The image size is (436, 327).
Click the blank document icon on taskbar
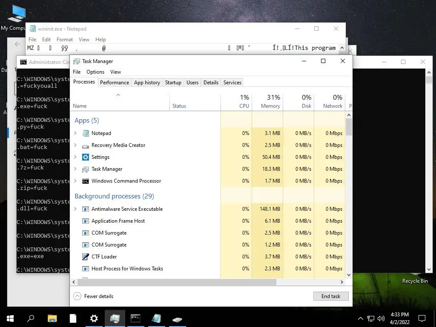tap(73, 318)
